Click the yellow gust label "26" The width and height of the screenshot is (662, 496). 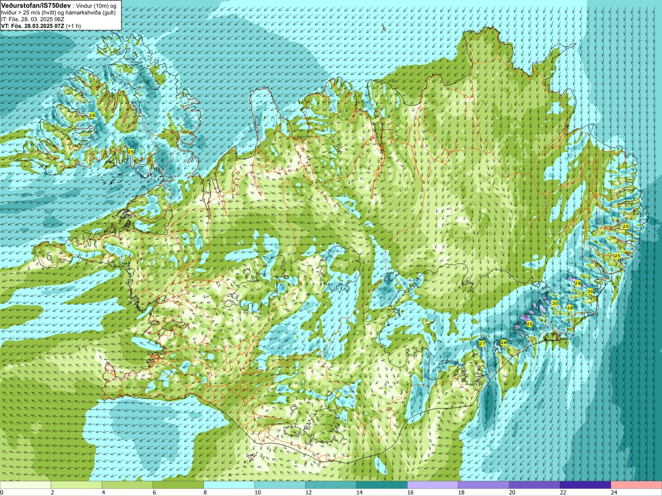92,115
